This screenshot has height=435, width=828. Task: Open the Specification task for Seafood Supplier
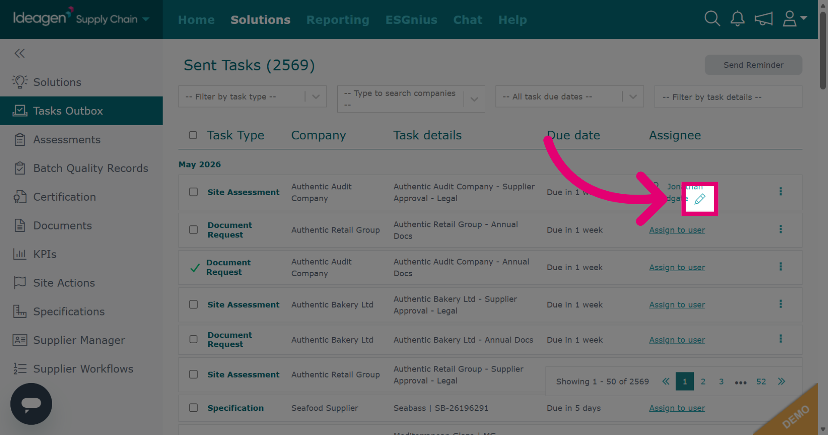tap(235, 408)
